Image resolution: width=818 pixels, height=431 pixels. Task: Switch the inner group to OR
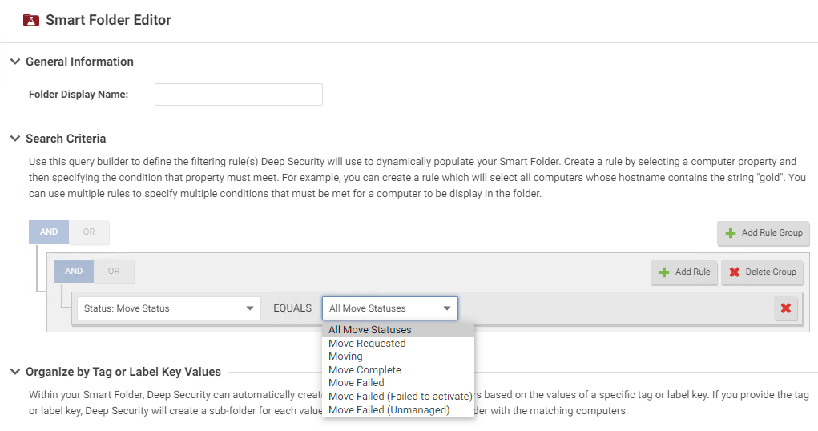click(x=114, y=272)
